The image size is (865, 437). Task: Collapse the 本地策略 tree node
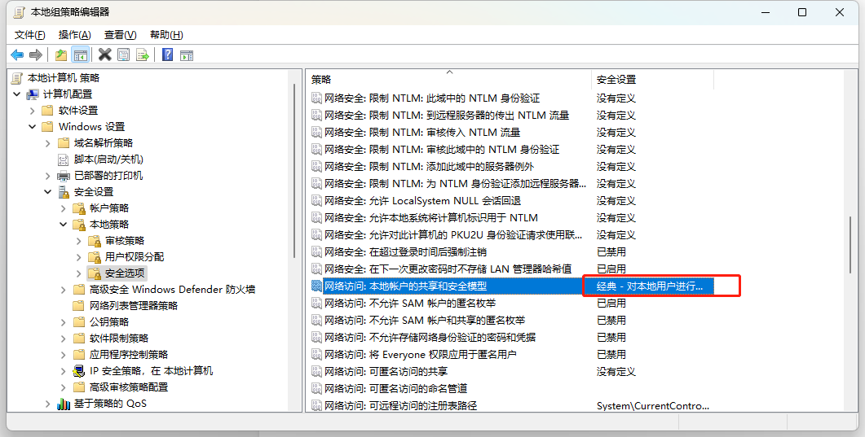(x=64, y=225)
